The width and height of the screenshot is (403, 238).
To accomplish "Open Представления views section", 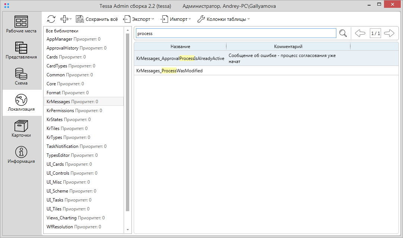I will tap(21, 51).
